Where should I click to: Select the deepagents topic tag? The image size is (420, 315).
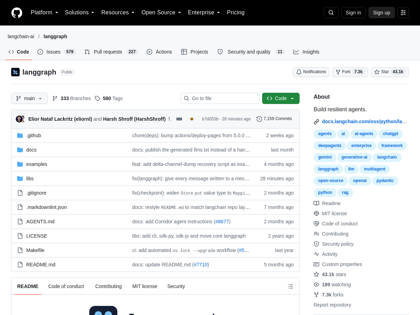[x=330, y=146]
